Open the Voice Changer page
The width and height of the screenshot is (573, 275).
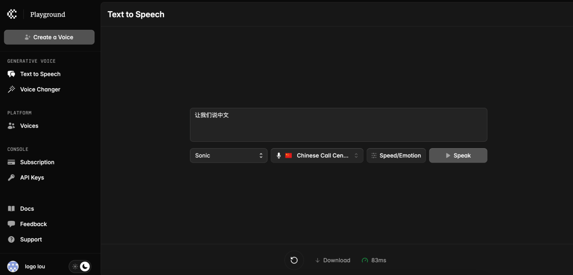[x=40, y=90]
